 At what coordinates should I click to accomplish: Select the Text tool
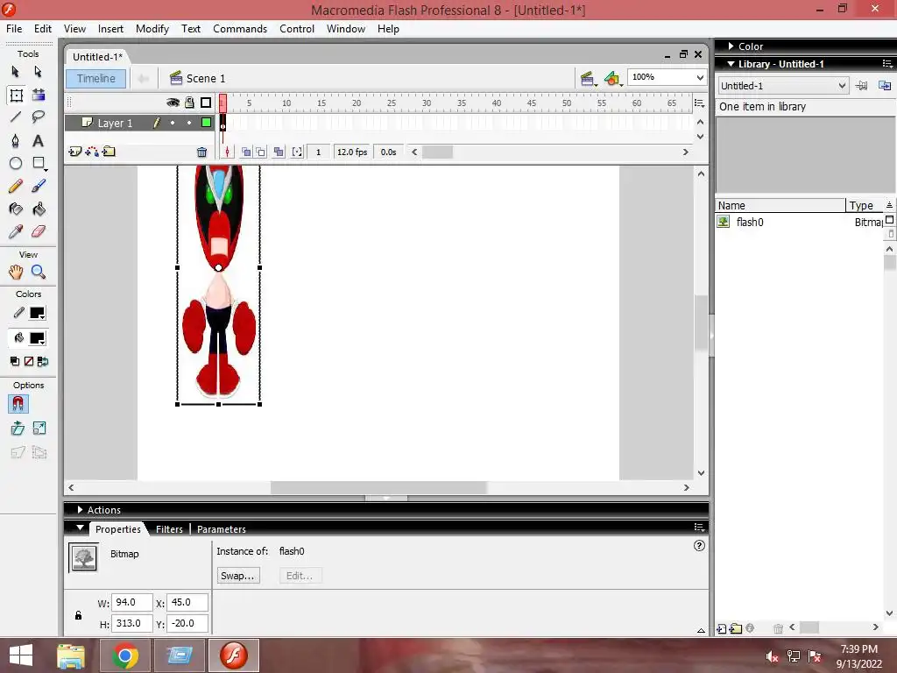point(39,140)
